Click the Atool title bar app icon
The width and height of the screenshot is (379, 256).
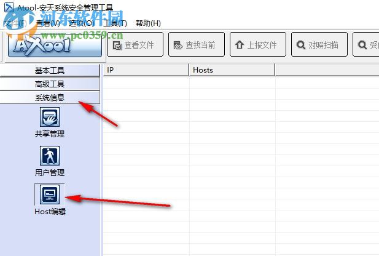tap(9, 7)
